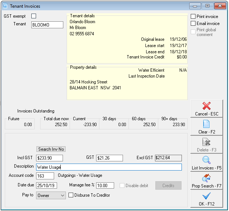This screenshot has width=229, height=211.
Task: Minimize the Tenant Invoices window
Action: pyautogui.click(x=195, y=6)
